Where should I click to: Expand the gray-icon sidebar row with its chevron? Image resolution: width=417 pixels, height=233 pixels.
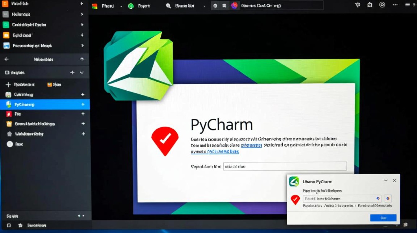pos(82,14)
